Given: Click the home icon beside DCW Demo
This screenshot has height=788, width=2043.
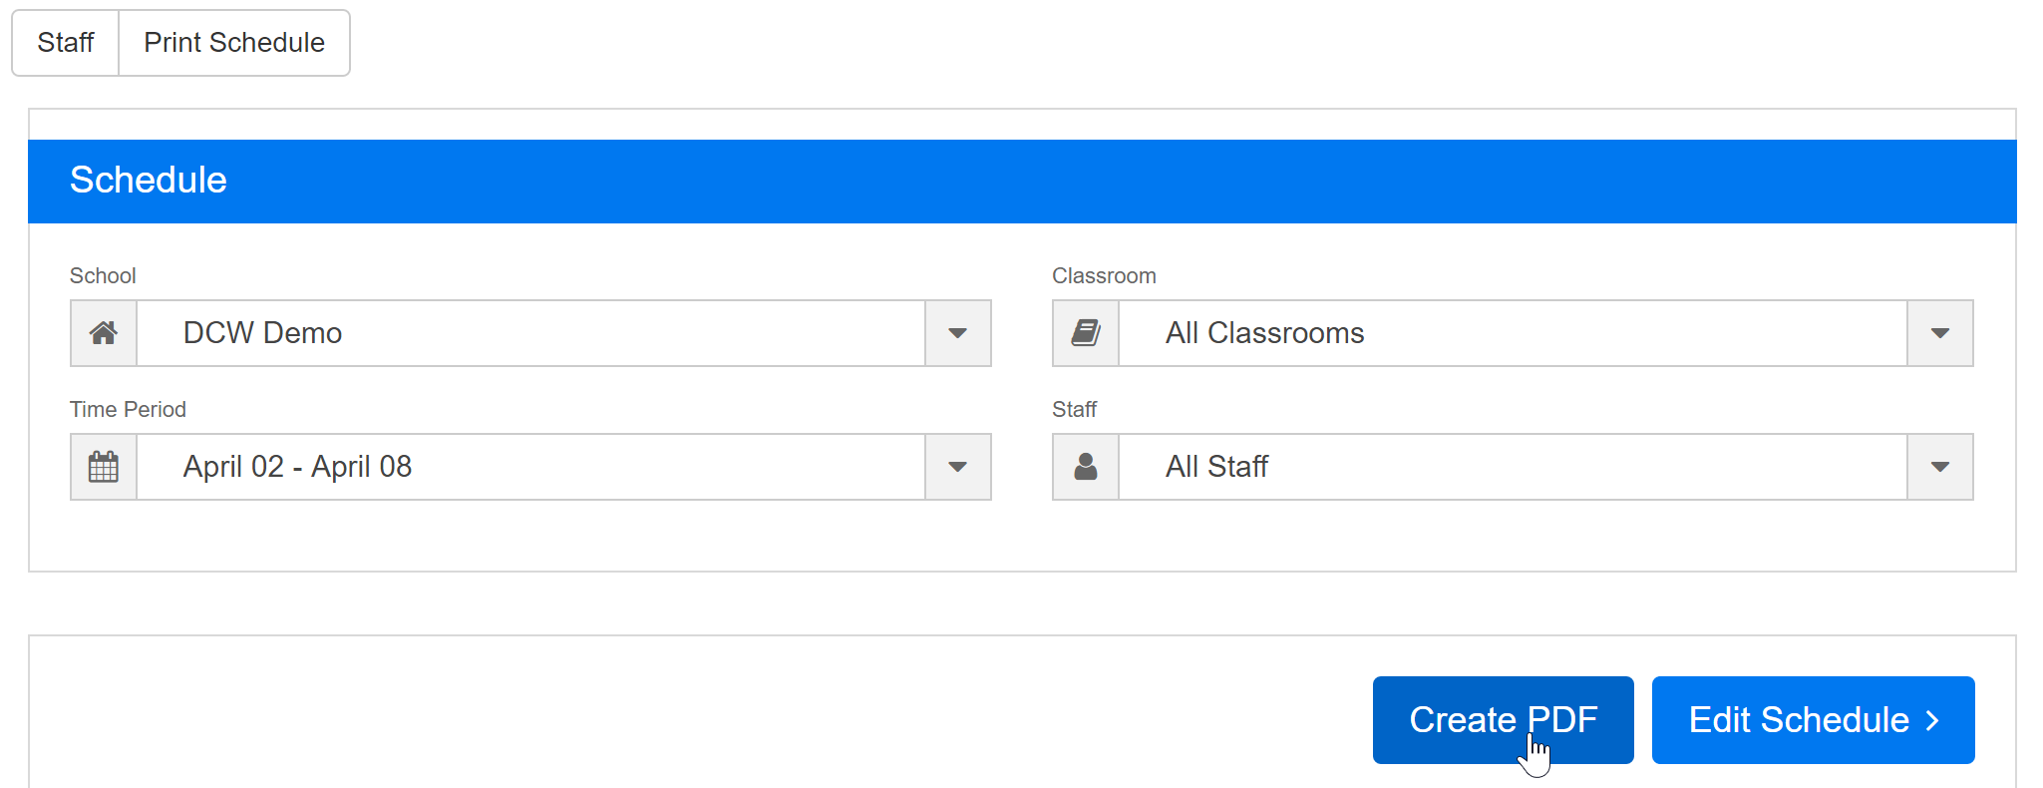Looking at the screenshot, I should point(104,333).
